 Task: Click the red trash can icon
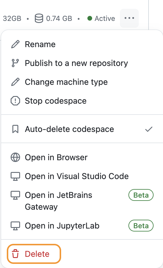point(15,254)
